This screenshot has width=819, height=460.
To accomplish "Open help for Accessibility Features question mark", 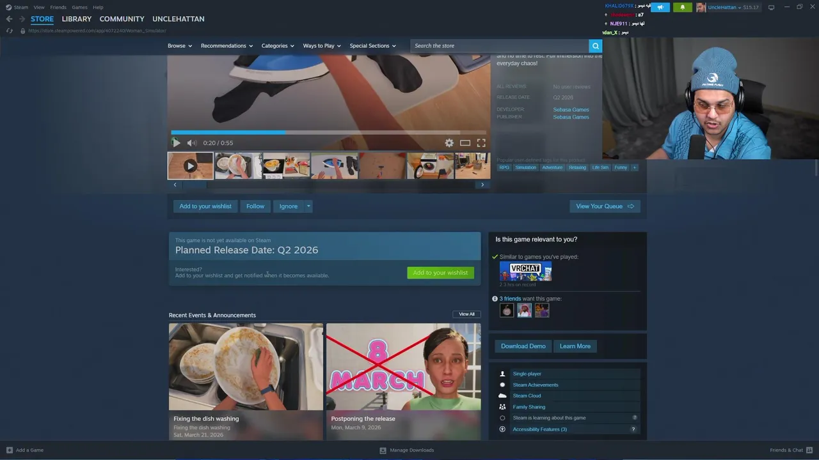I will 633,429.
